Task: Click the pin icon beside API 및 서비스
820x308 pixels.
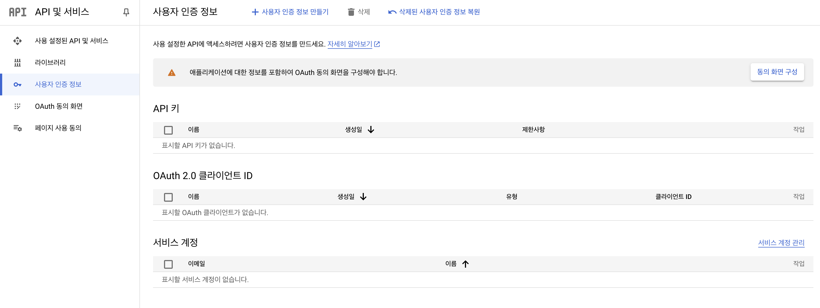Action: [126, 12]
